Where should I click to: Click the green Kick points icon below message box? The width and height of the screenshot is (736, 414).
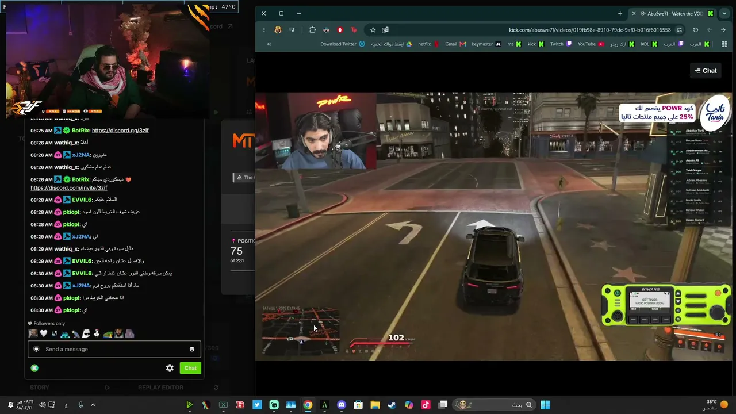point(34,368)
